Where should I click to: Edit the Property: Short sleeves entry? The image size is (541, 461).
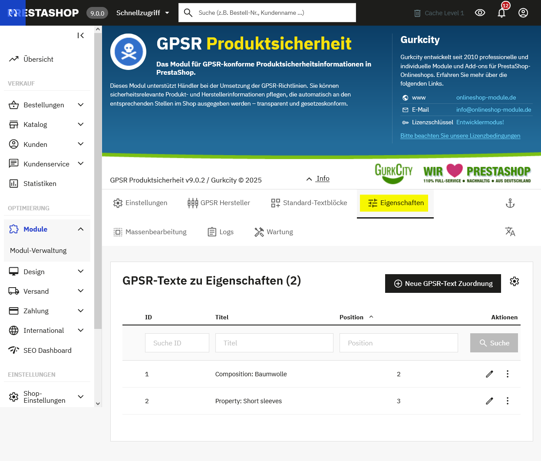pyautogui.click(x=489, y=401)
